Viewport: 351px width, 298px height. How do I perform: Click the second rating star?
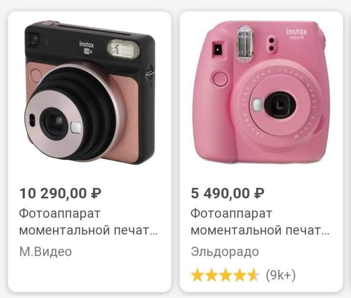coord(211,275)
